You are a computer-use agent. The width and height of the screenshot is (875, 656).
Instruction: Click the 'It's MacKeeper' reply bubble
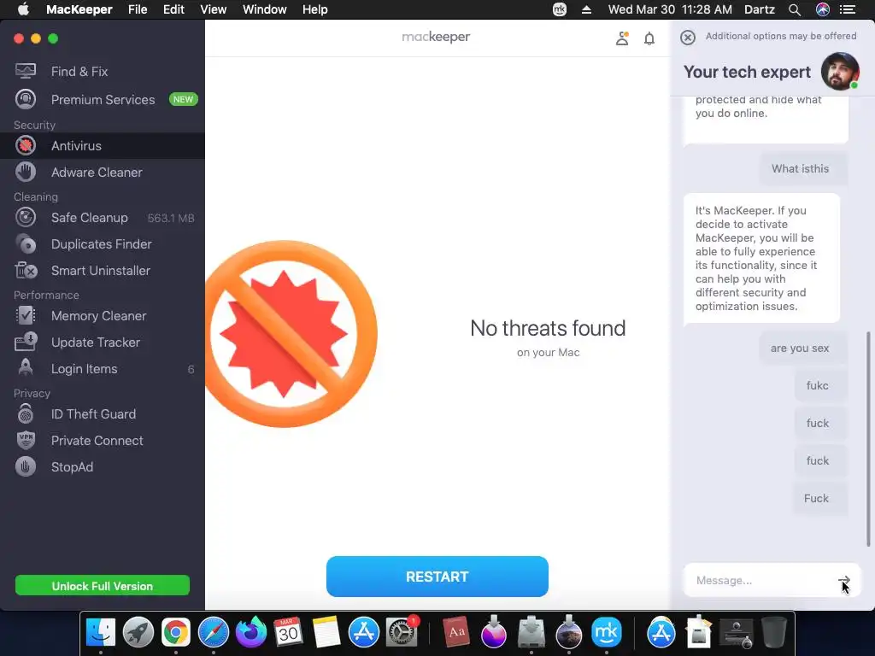761,258
